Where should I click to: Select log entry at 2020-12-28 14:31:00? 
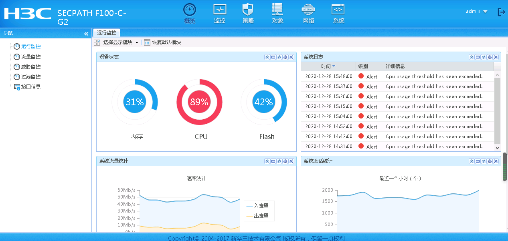click(x=398, y=147)
